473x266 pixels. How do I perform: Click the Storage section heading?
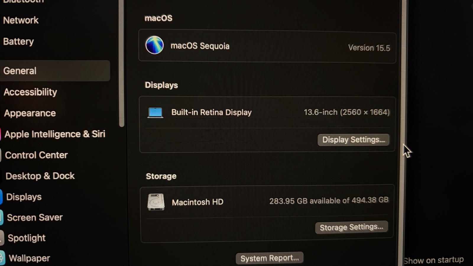click(161, 176)
